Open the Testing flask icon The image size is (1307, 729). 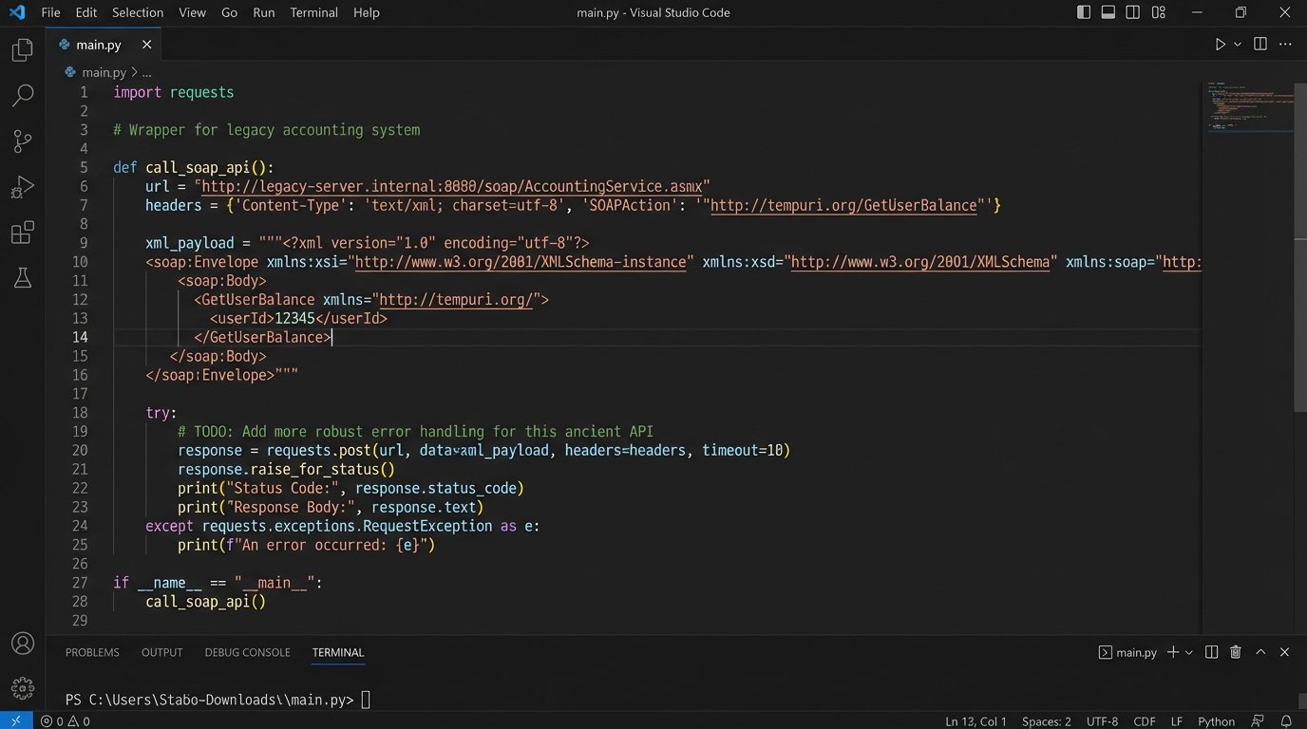click(x=22, y=278)
